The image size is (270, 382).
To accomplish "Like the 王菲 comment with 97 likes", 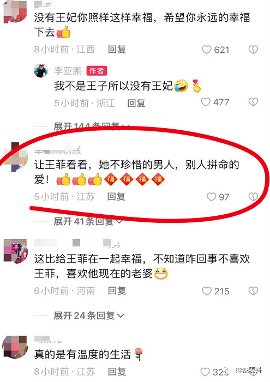I will coord(211,197).
